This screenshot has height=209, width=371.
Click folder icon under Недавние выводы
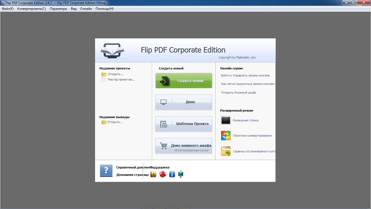click(104, 122)
